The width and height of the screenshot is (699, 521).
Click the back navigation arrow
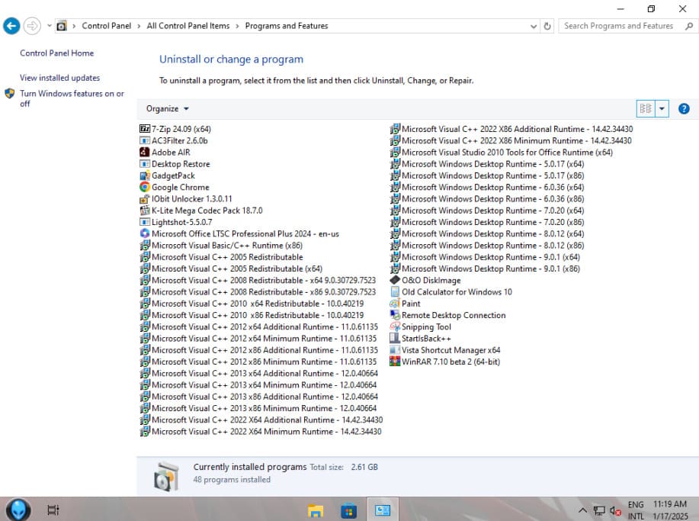(x=11, y=26)
